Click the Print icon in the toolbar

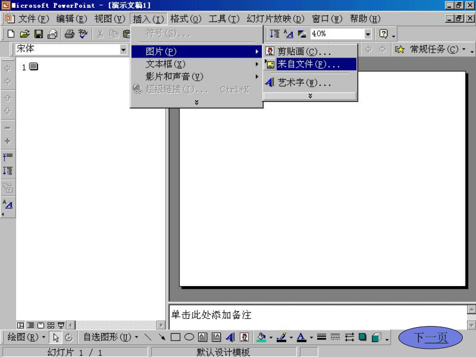pos(70,34)
